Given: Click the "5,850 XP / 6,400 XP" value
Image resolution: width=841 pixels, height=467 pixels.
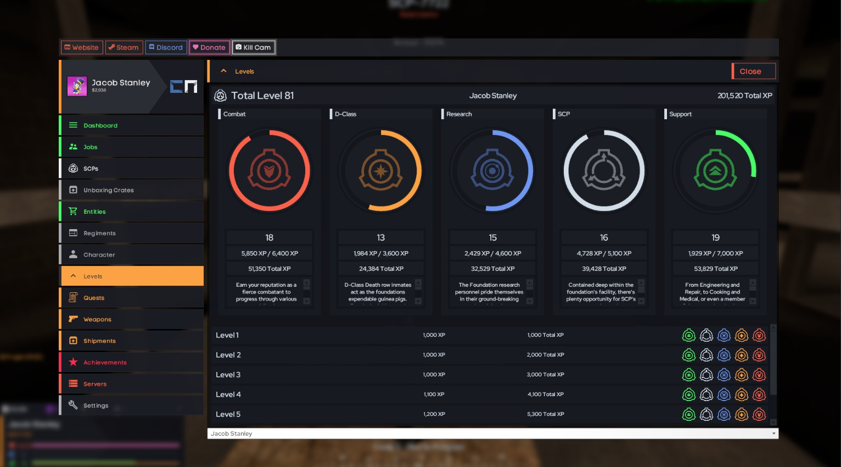Looking at the screenshot, I should point(270,253).
